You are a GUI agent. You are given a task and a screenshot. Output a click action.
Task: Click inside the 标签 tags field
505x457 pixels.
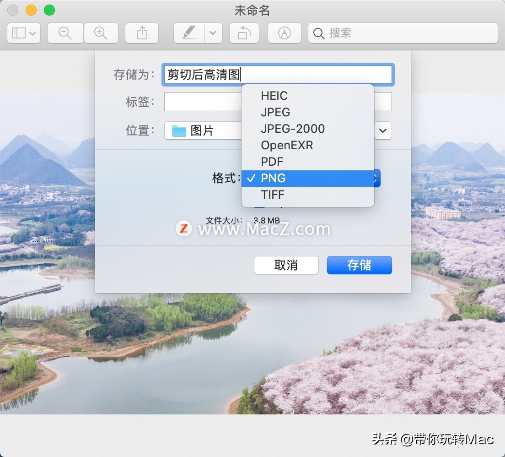tap(201, 102)
